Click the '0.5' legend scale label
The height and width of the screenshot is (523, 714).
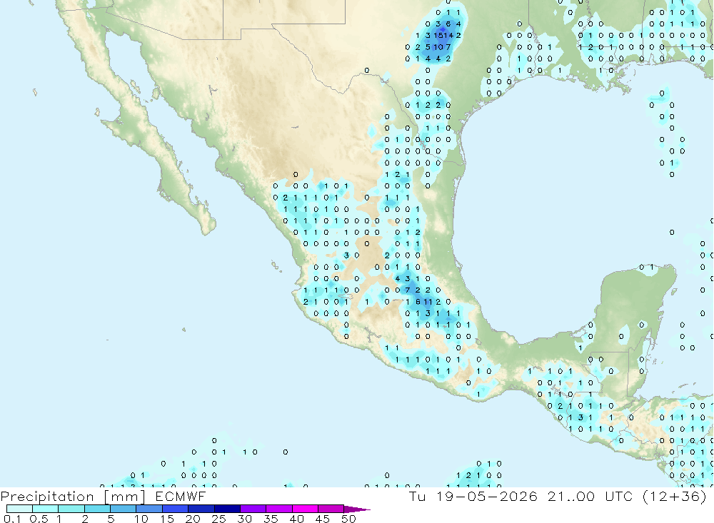coord(39,519)
